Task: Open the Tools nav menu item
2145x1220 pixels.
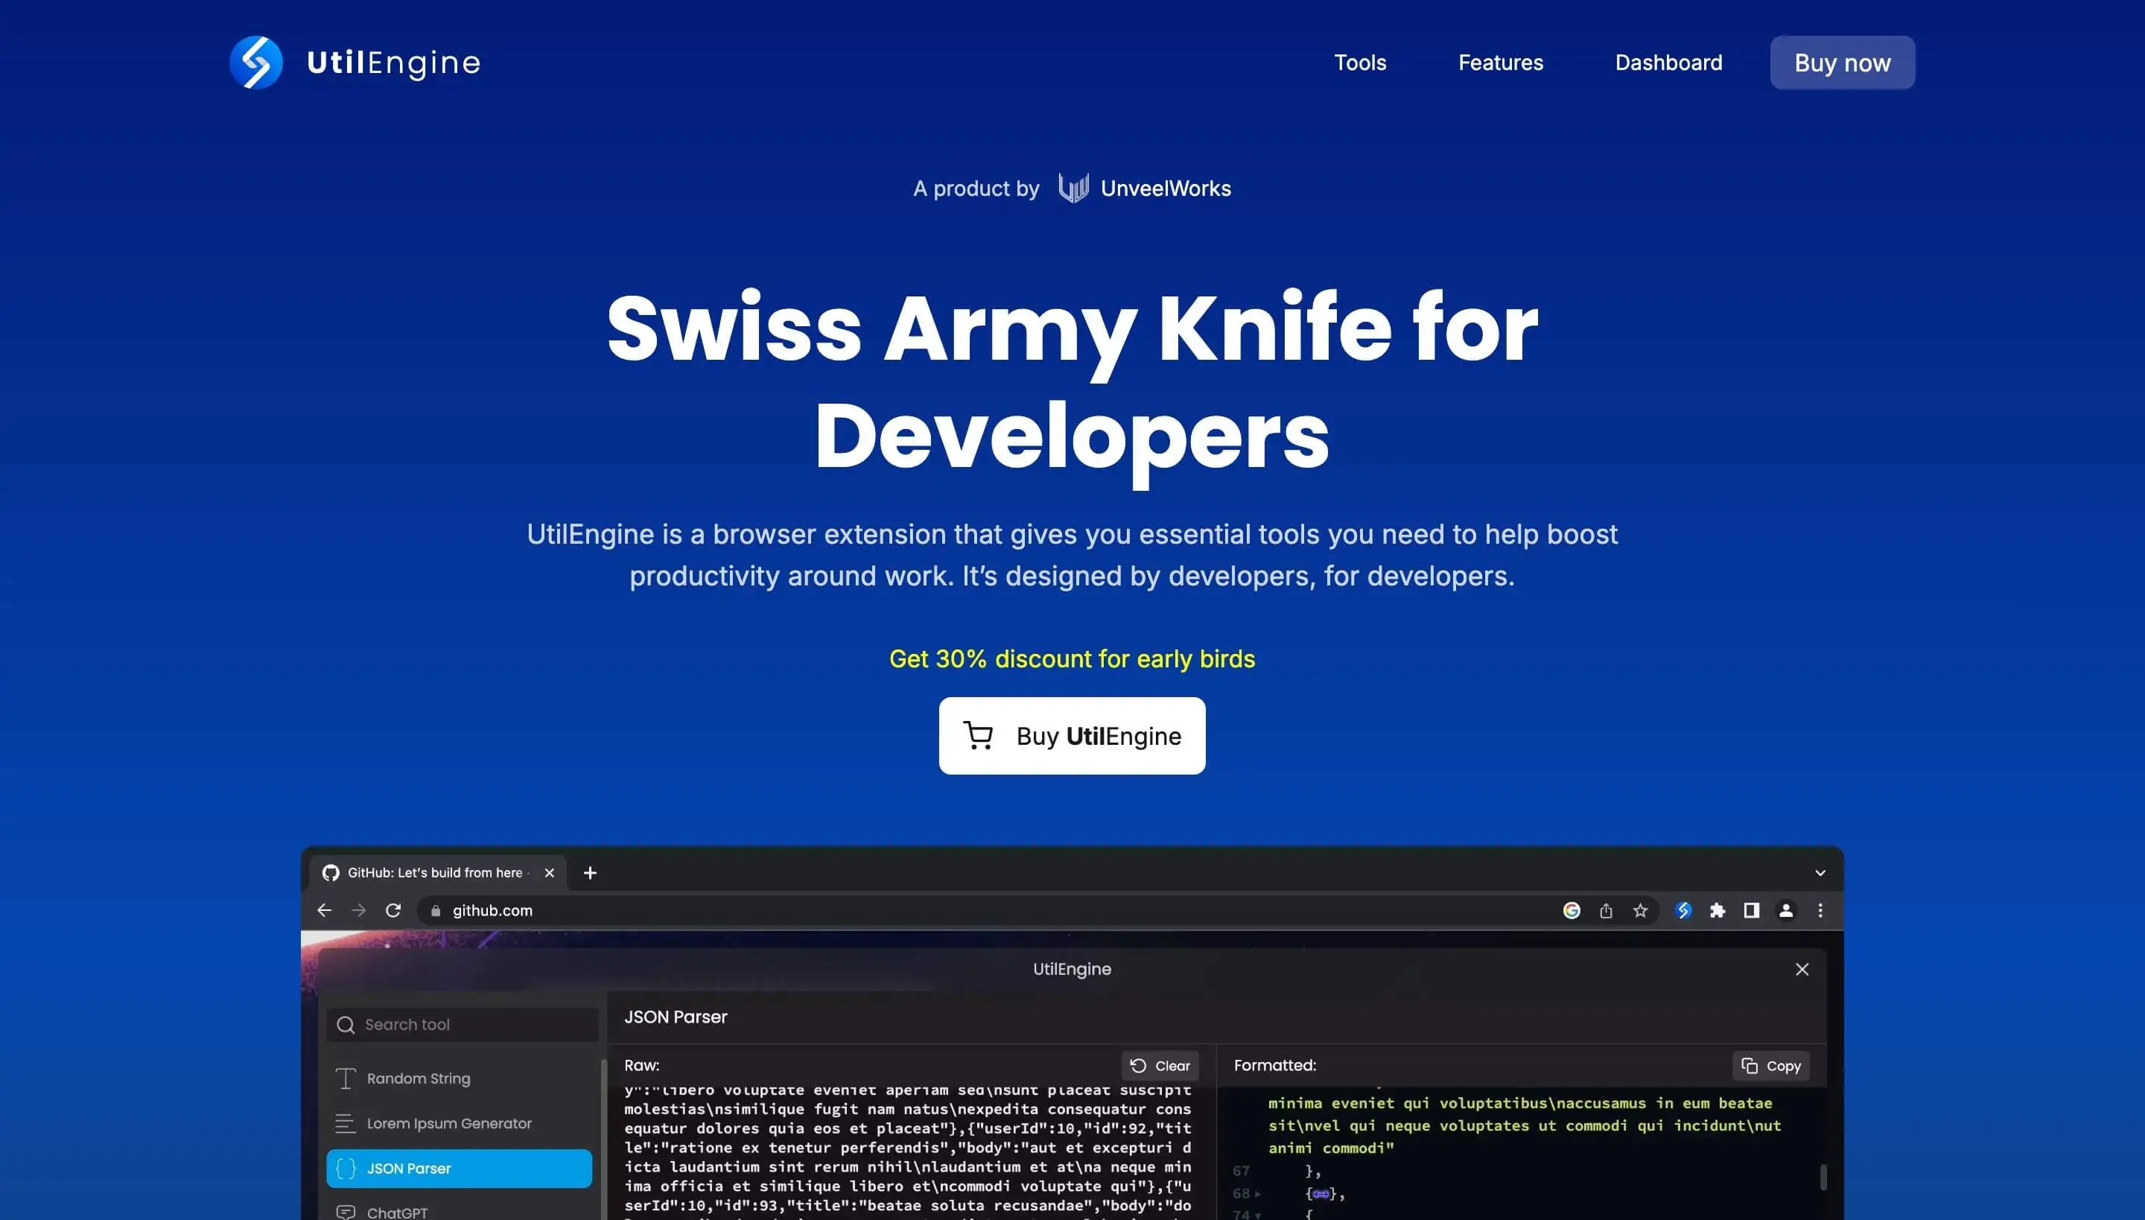Action: pos(1360,62)
